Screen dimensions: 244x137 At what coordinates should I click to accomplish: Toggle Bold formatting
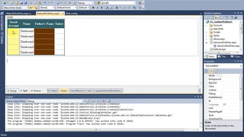click(93, 8)
